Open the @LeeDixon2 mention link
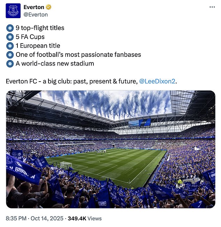 tap(158, 81)
